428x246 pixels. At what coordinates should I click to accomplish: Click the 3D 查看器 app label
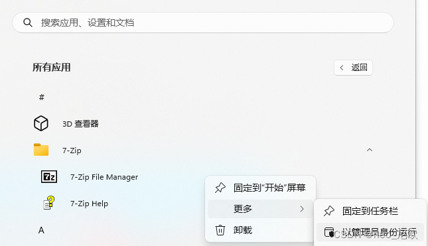pyautogui.click(x=80, y=124)
